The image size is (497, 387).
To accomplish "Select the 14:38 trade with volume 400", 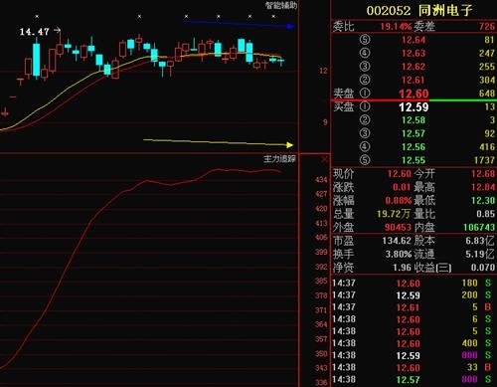I will coord(413,343).
